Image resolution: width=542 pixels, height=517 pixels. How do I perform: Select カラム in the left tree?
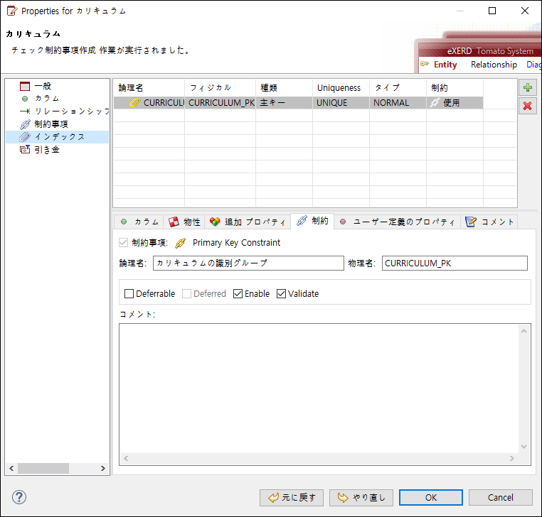(x=47, y=99)
